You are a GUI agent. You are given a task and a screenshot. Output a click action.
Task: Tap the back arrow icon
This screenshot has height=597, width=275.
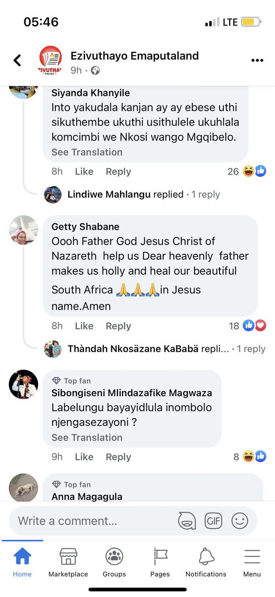coord(17,60)
